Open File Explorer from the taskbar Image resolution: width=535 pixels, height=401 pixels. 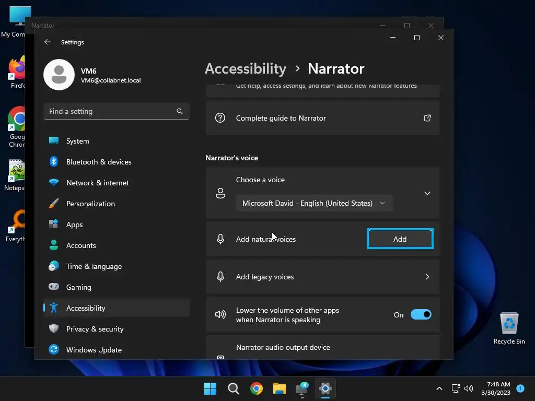coord(279,388)
